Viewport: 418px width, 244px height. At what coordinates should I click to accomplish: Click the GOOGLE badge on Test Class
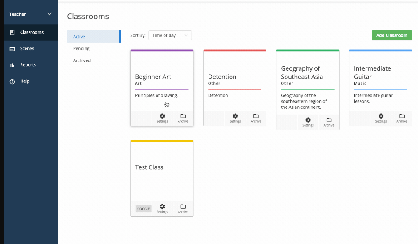pyautogui.click(x=144, y=209)
